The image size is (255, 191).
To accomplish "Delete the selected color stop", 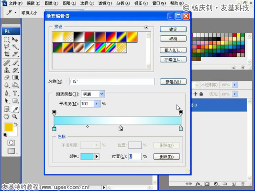I will [x=167, y=157].
